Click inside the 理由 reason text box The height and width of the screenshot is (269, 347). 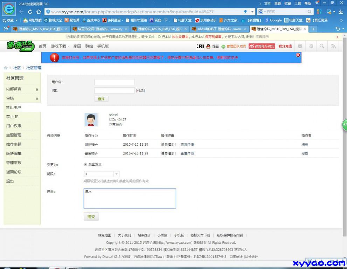[130, 198]
